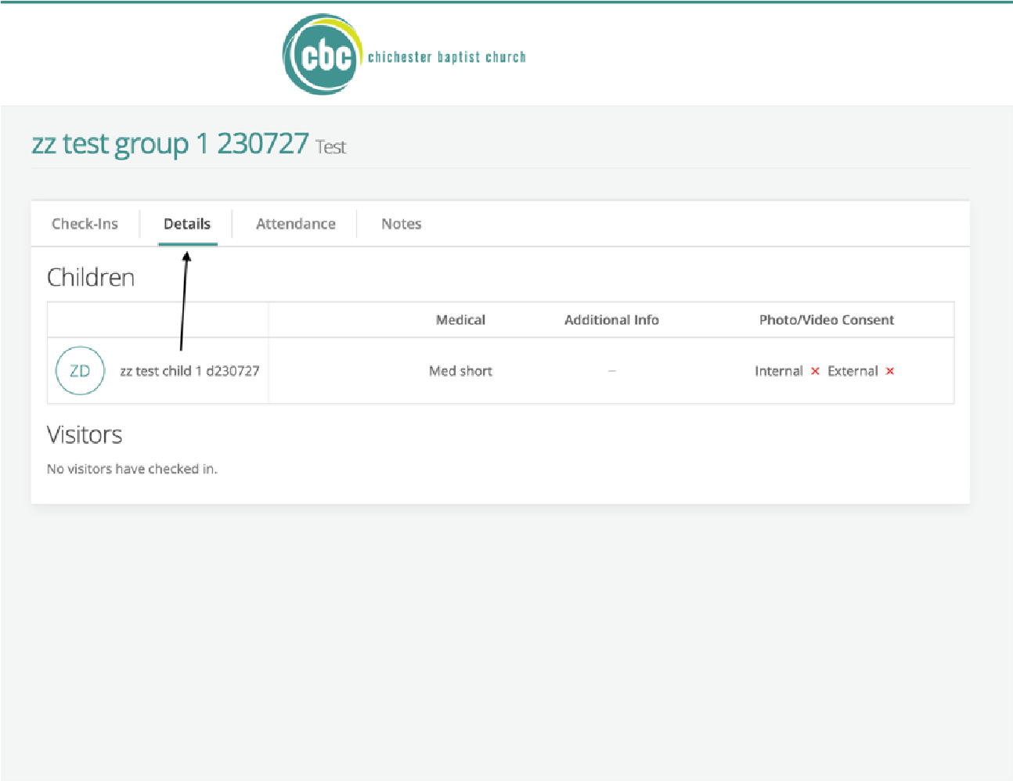Open the Notes tab
Screen dimensions: 1013x781
tap(401, 224)
